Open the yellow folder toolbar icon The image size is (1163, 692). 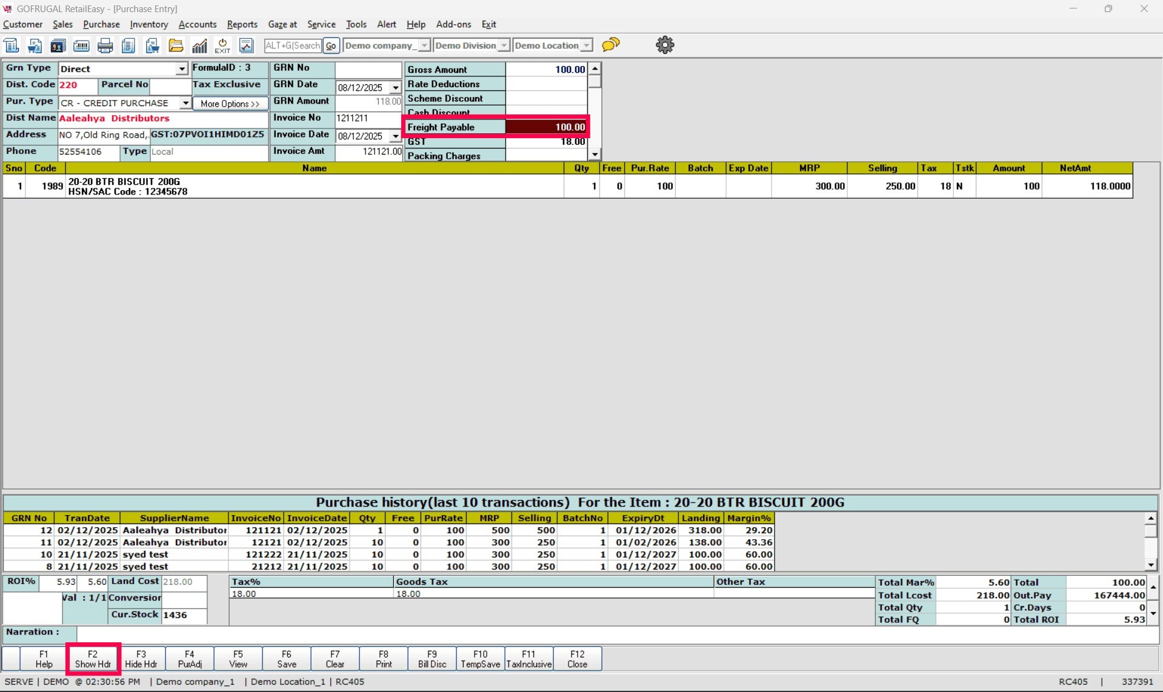[x=176, y=45]
